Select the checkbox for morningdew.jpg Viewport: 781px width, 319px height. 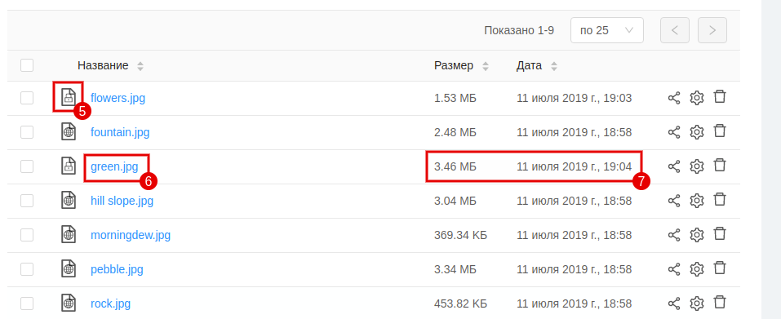[x=27, y=235]
